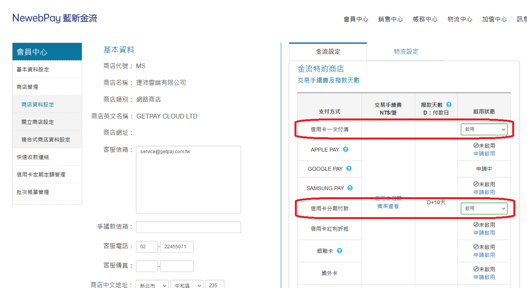Select 快速收款連結 in sidebar
The image size is (527, 288).
click(x=47, y=157)
